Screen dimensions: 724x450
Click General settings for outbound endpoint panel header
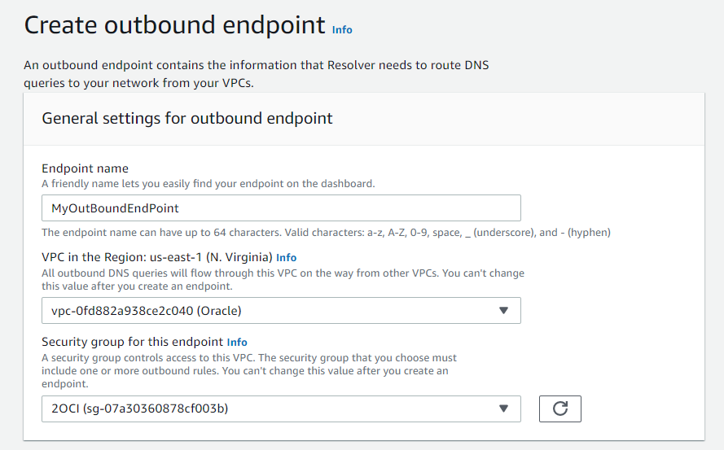tap(187, 118)
